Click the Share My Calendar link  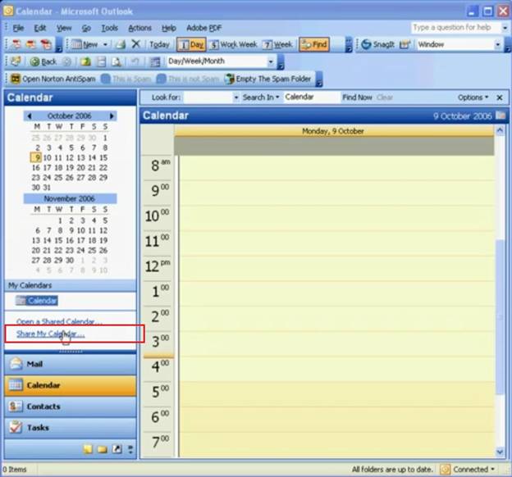(x=51, y=334)
